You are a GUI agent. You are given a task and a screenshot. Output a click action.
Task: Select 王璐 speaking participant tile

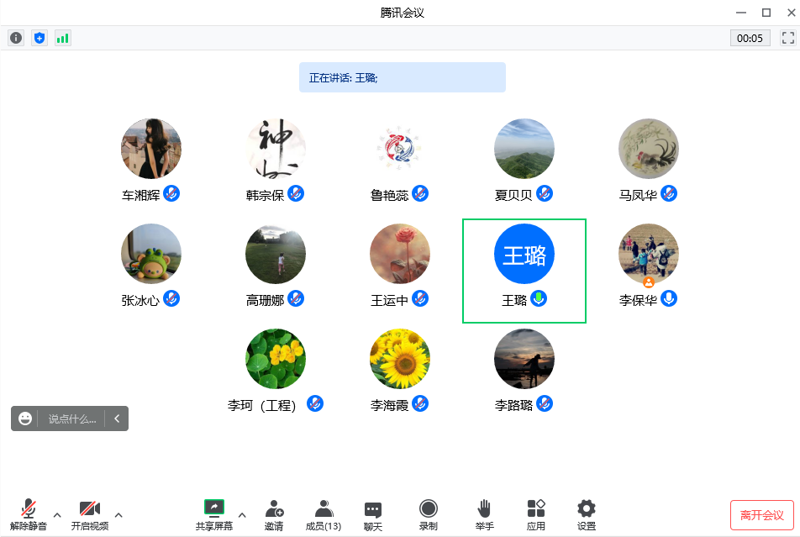(524, 270)
